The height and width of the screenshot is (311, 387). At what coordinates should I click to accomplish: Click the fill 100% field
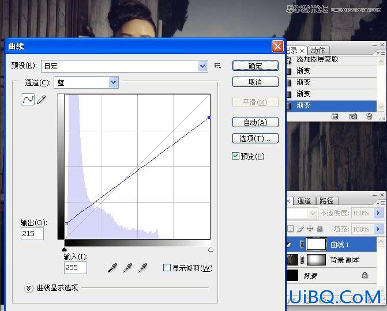362,229
